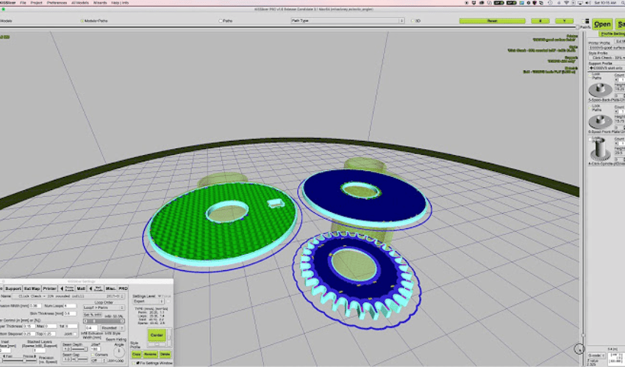This screenshot has height=367, width=625.
Task: Toggle the Corners checkbox in Seam Hiding
Action: pos(93,355)
